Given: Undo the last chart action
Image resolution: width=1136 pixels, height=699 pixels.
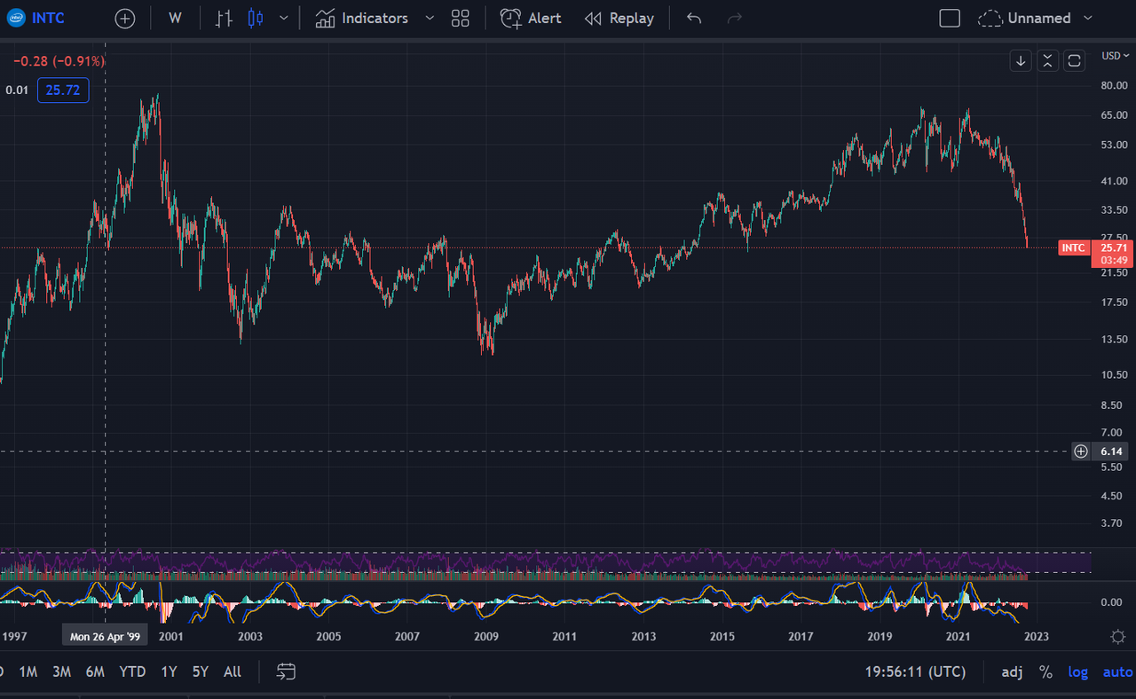Looking at the screenshot, I should 694,18.
